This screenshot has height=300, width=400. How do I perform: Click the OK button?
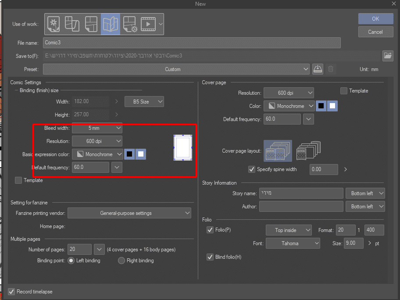coord(375,19)
